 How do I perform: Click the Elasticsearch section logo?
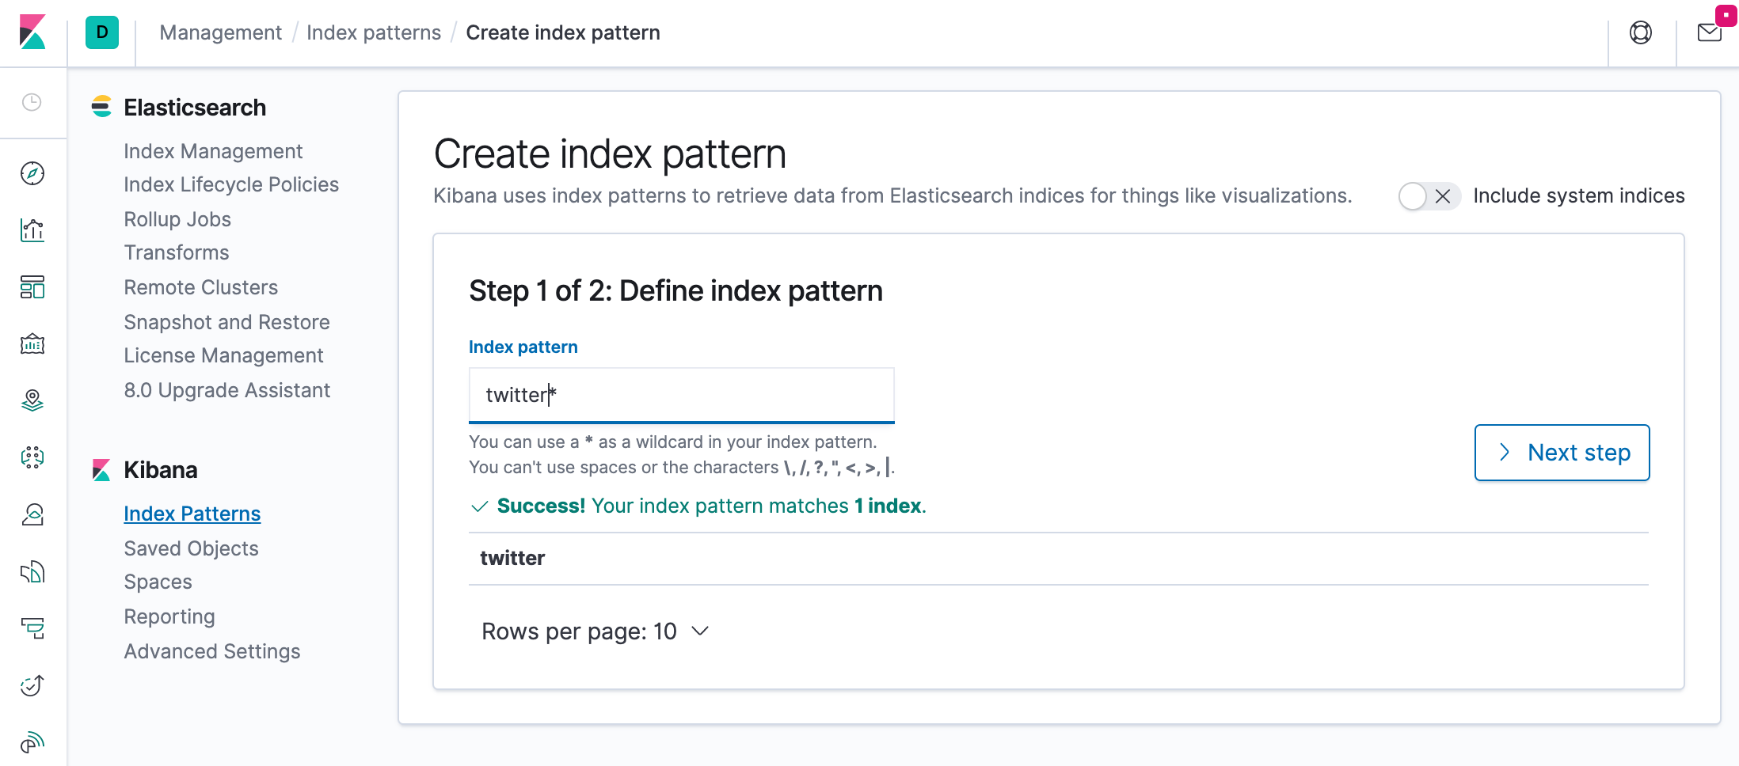(x=101, y=107)
